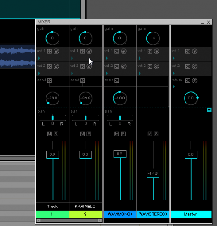Click Track 1 gain knob
The image size is (217, 226).
tap(52, 38)
